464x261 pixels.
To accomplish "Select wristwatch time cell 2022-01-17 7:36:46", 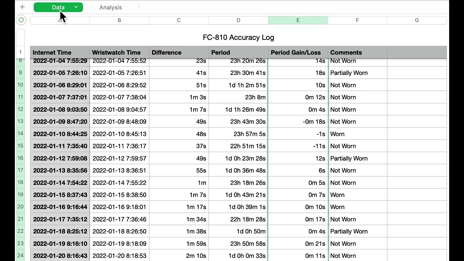I will point(119,219).
